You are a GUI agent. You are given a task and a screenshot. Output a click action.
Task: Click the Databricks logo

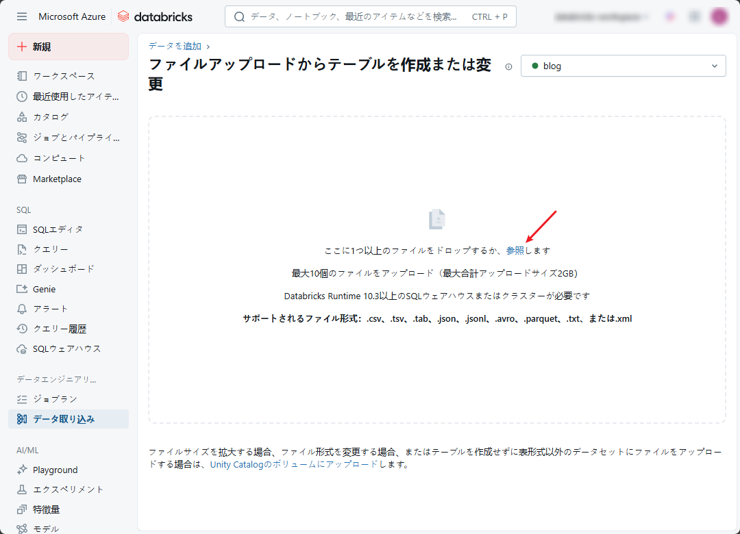[x=155, y=16]
